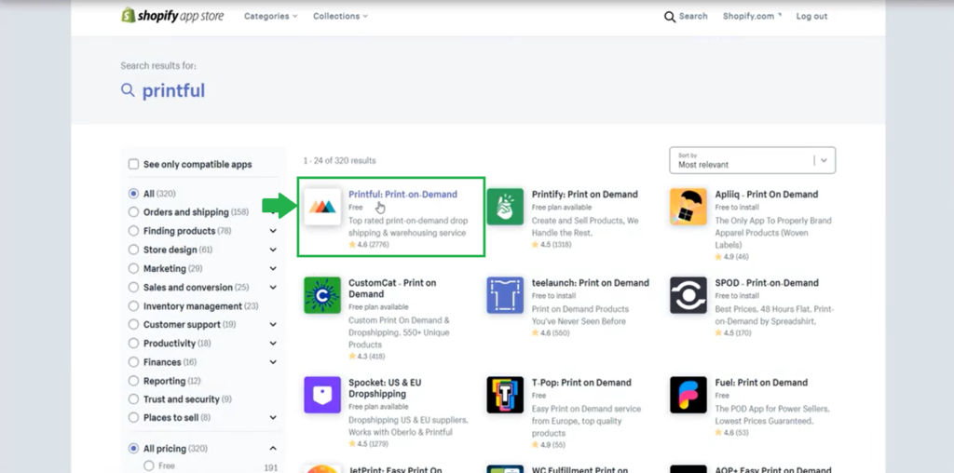This screenshot has height=473, width=954.
Task: Select All pricing radio button
Action: [x=133, y=449]
